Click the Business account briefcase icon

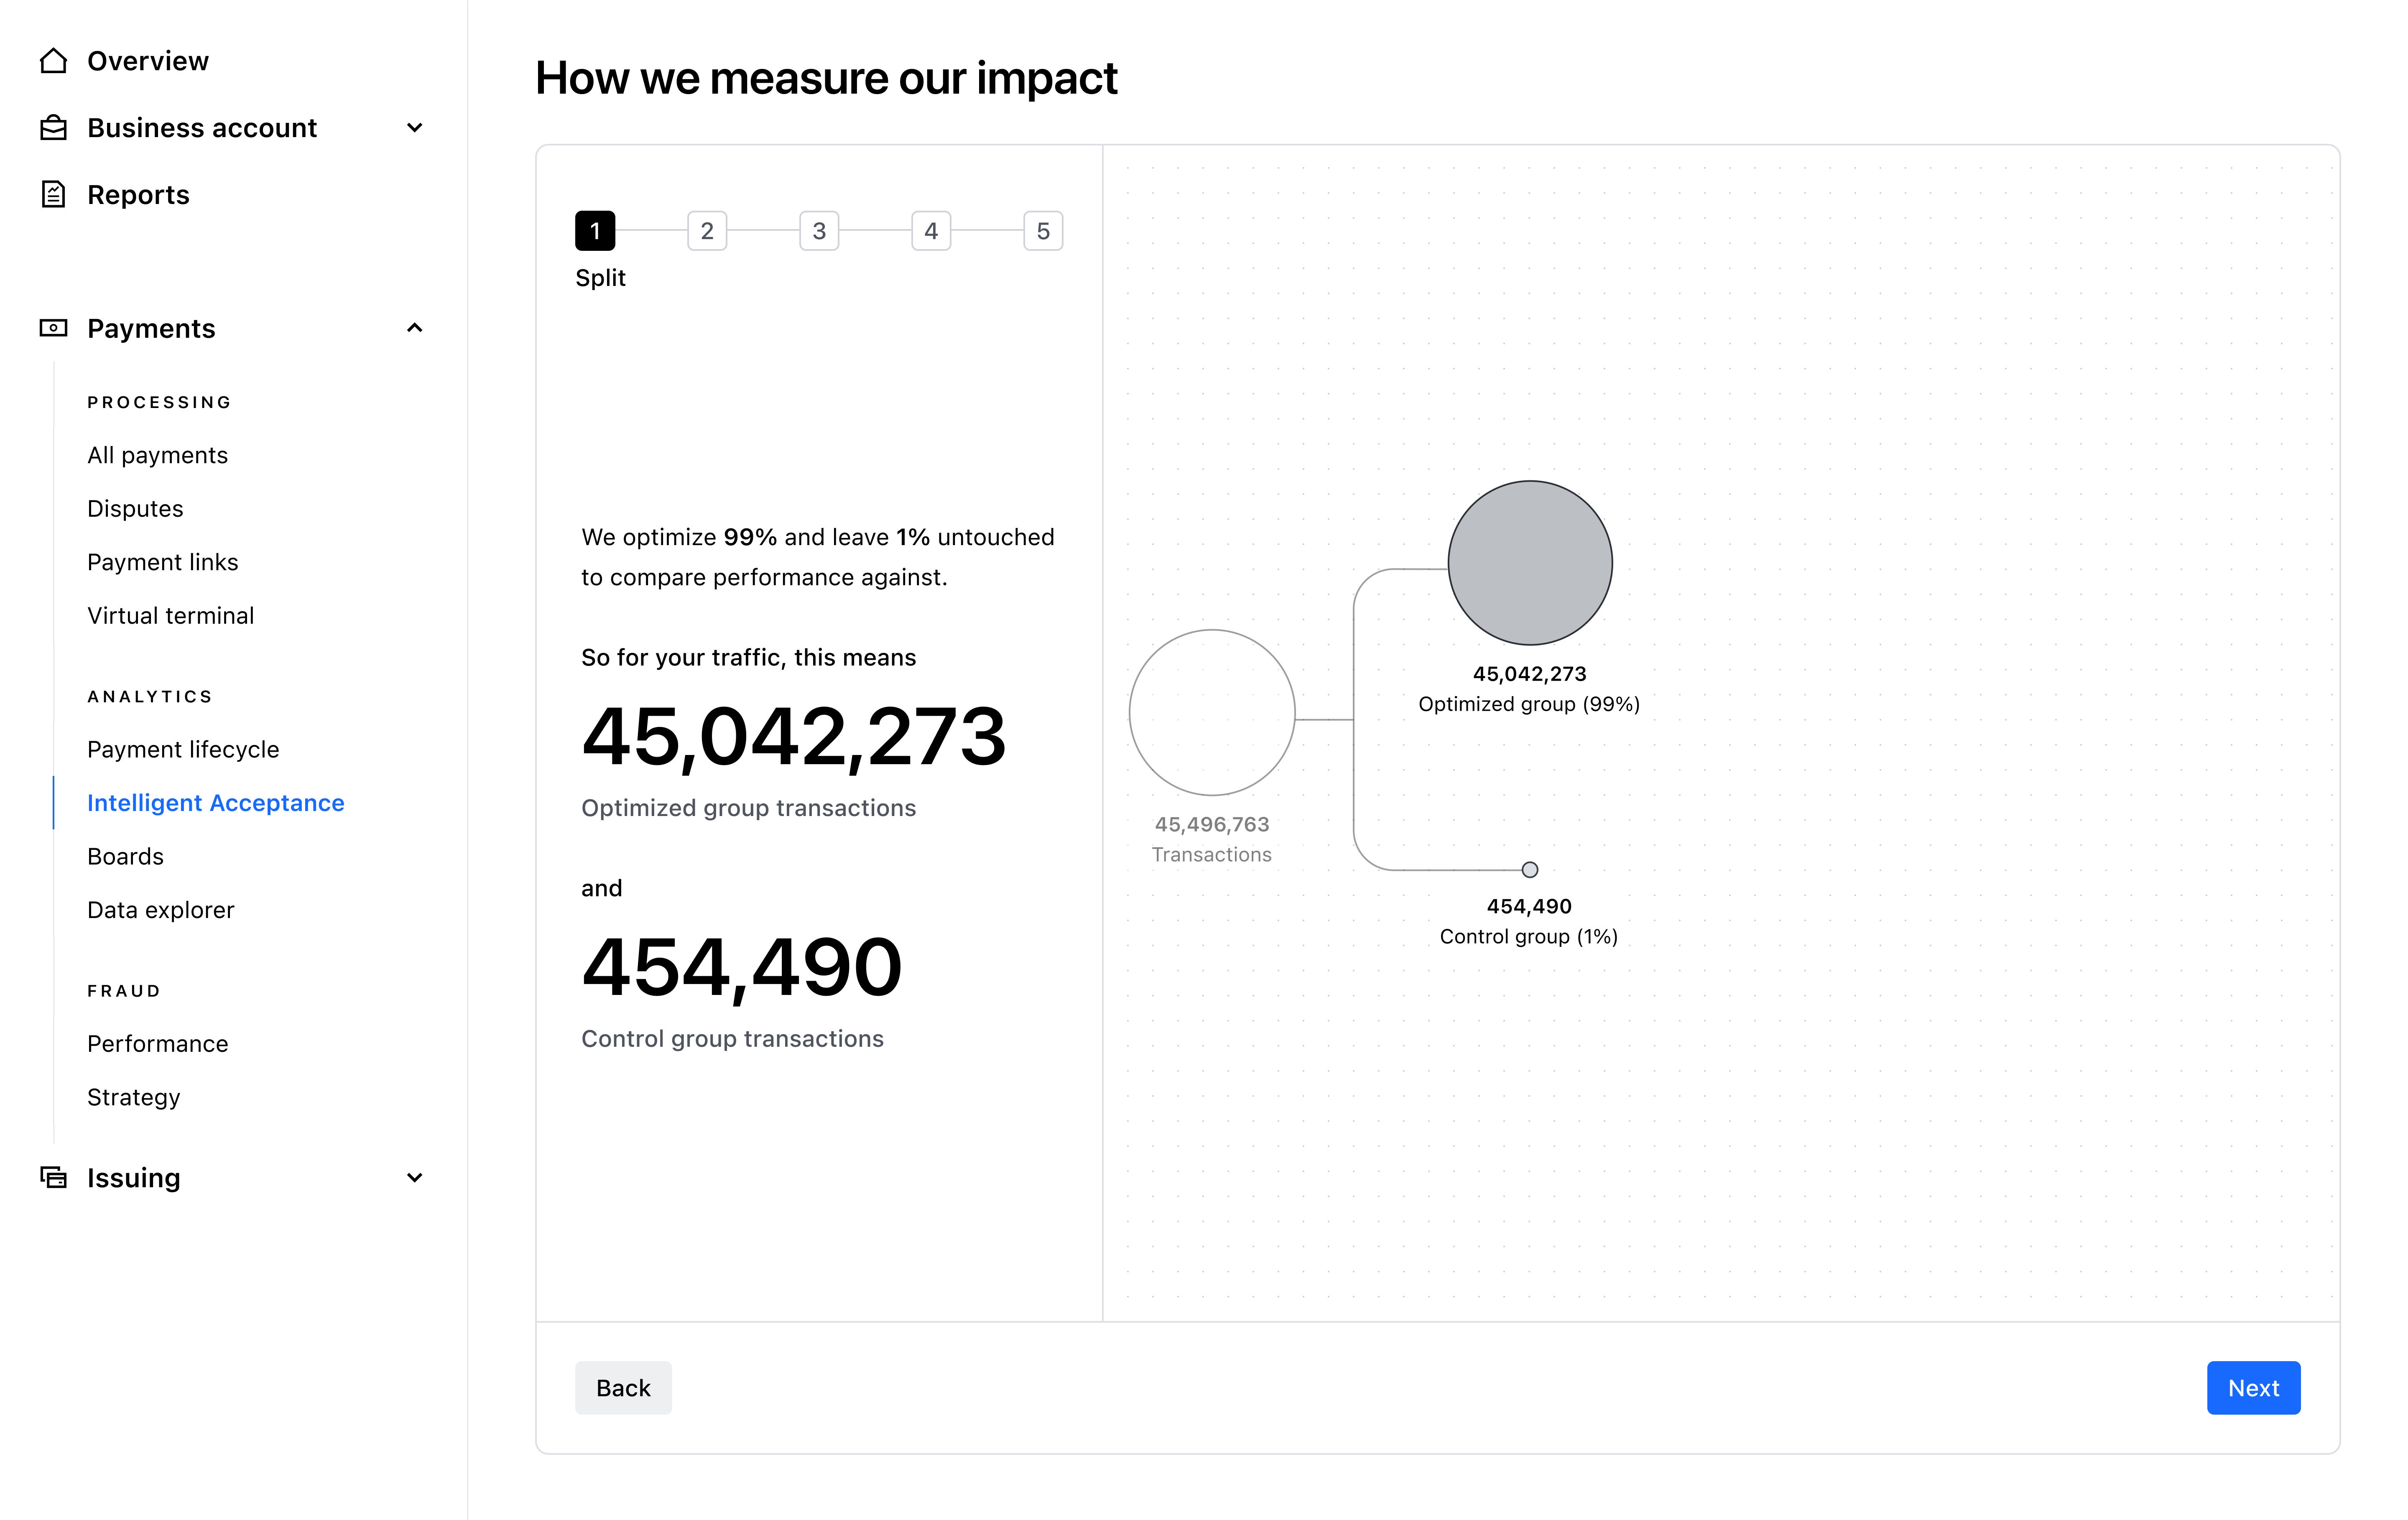pyautogui.click(x=53, y=128)
